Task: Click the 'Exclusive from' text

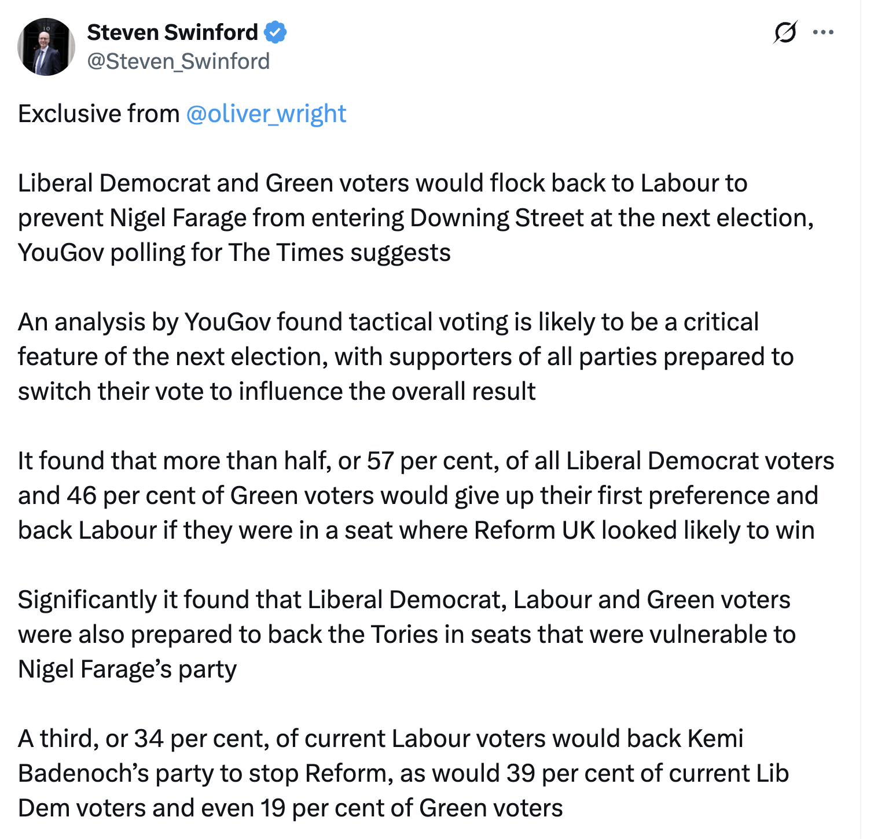Action: point(98,114)
